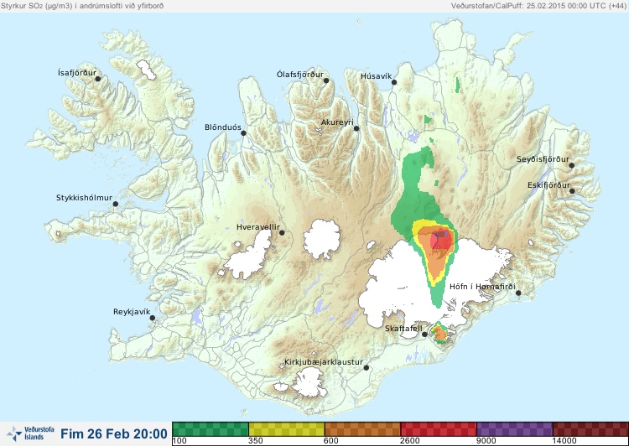Click the 'Húsavík' label

376,76
